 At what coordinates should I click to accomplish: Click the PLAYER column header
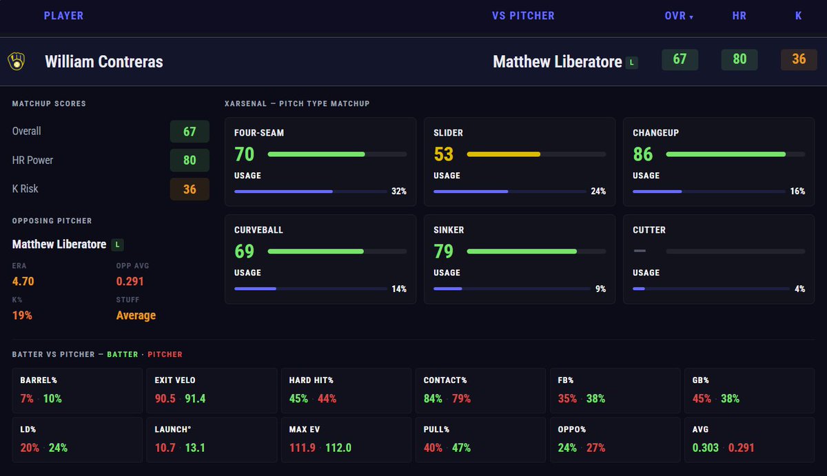point(63,15)
